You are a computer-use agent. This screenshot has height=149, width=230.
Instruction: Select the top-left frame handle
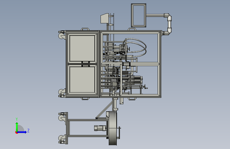point(85,29)
